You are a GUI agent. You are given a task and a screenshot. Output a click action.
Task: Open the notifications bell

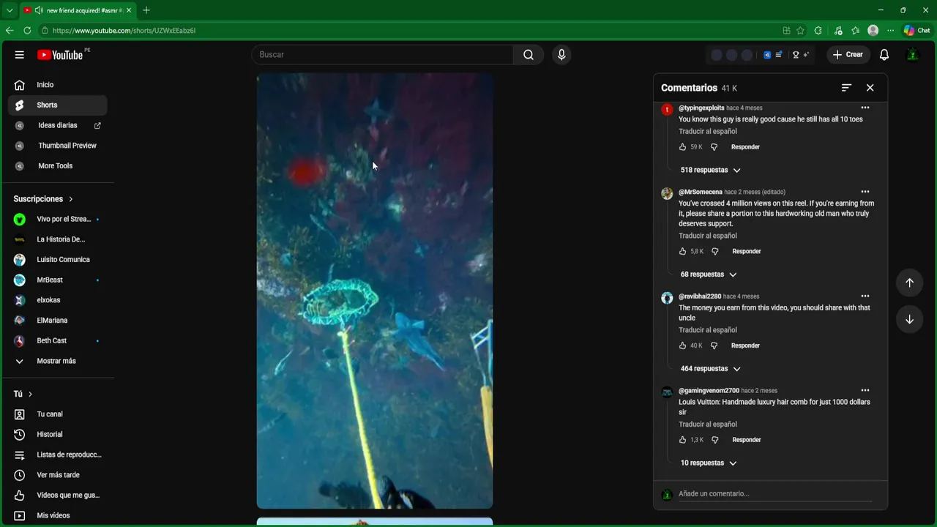point(884,55)
